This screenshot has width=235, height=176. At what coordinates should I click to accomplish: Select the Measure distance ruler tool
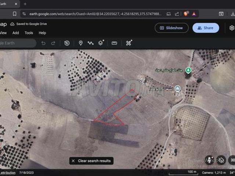tap(114, 43)
